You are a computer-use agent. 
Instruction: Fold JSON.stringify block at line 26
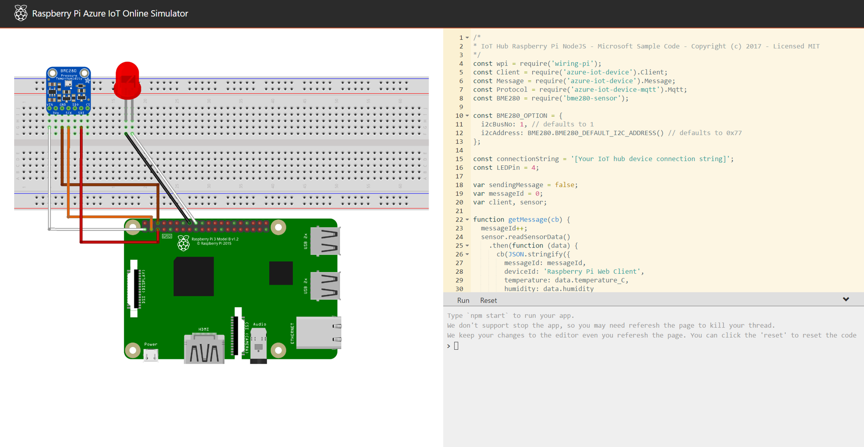[467, 254]
